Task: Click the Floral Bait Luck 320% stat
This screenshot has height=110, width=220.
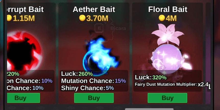Action: 151,77
